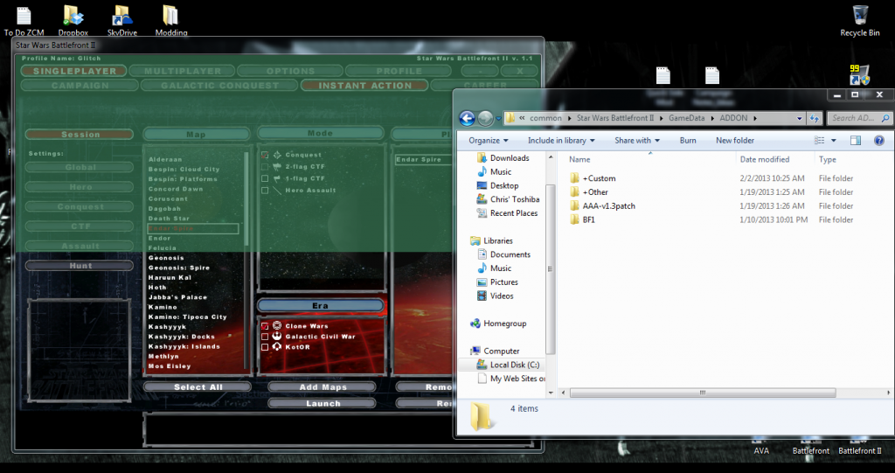Open the Share with dropdown

tap(637, 140)
